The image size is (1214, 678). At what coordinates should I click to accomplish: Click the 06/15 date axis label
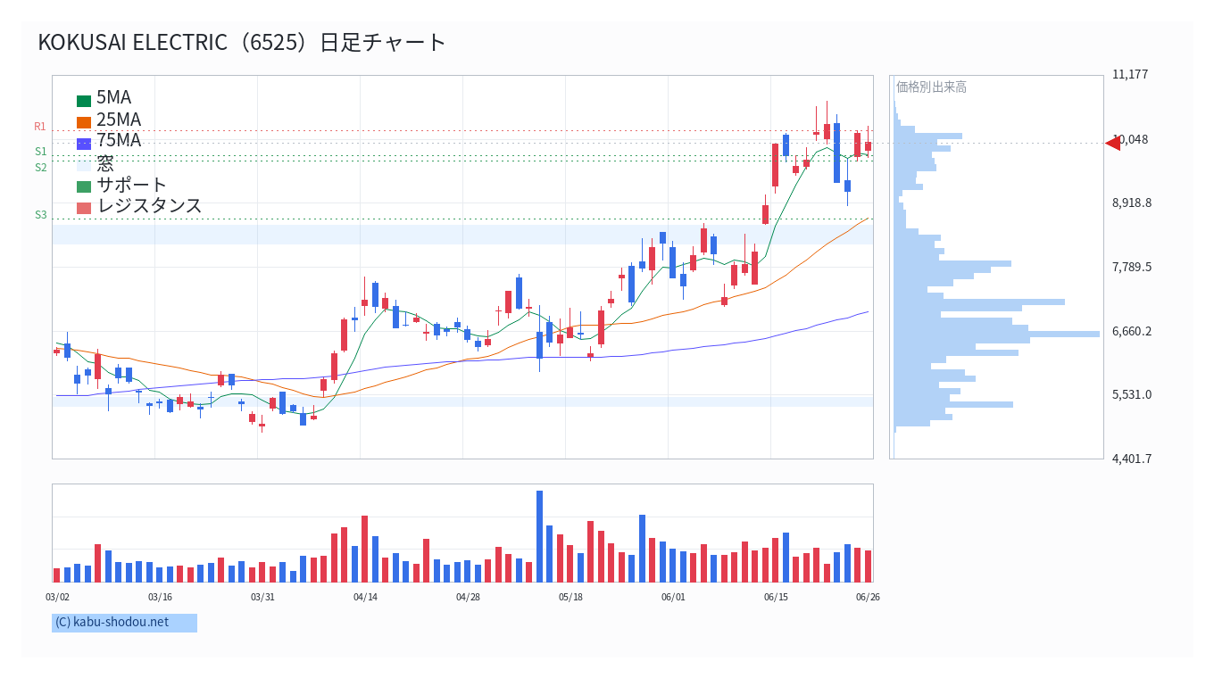[776, 597]
